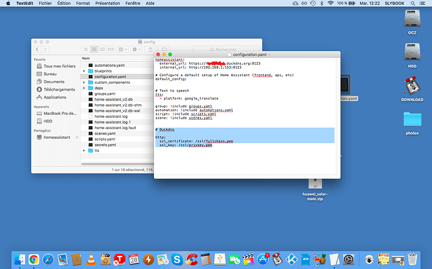Screen dimensions: 432x269
Task: Launch Google Chrome from the Dock
Action: (x=34, y=260)
